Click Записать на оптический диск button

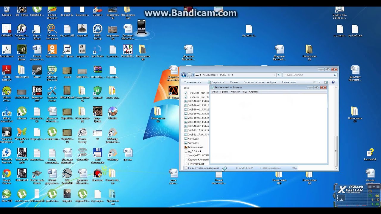(x=260, y=82)
